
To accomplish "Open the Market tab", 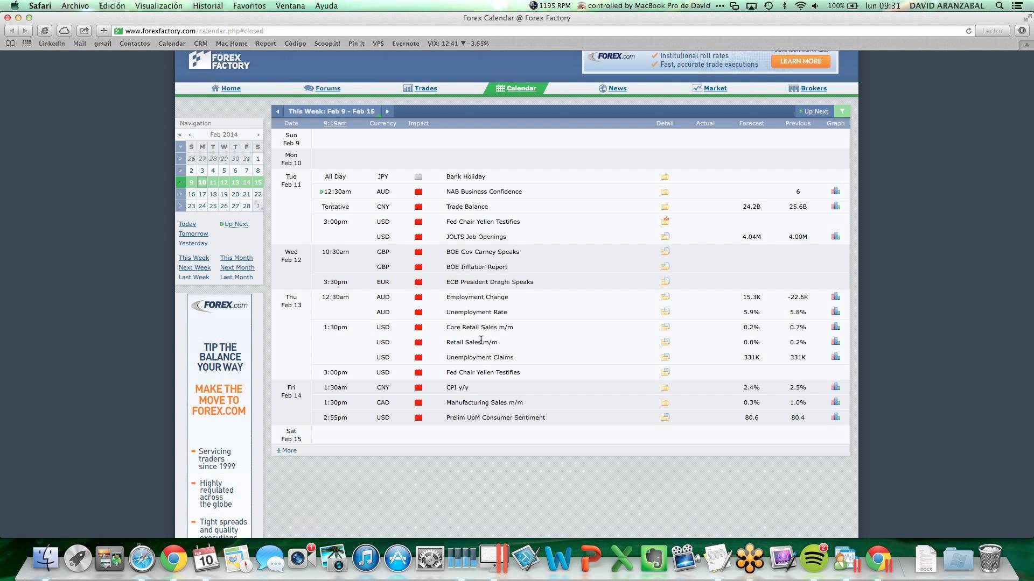I will (x=715, y=88).
